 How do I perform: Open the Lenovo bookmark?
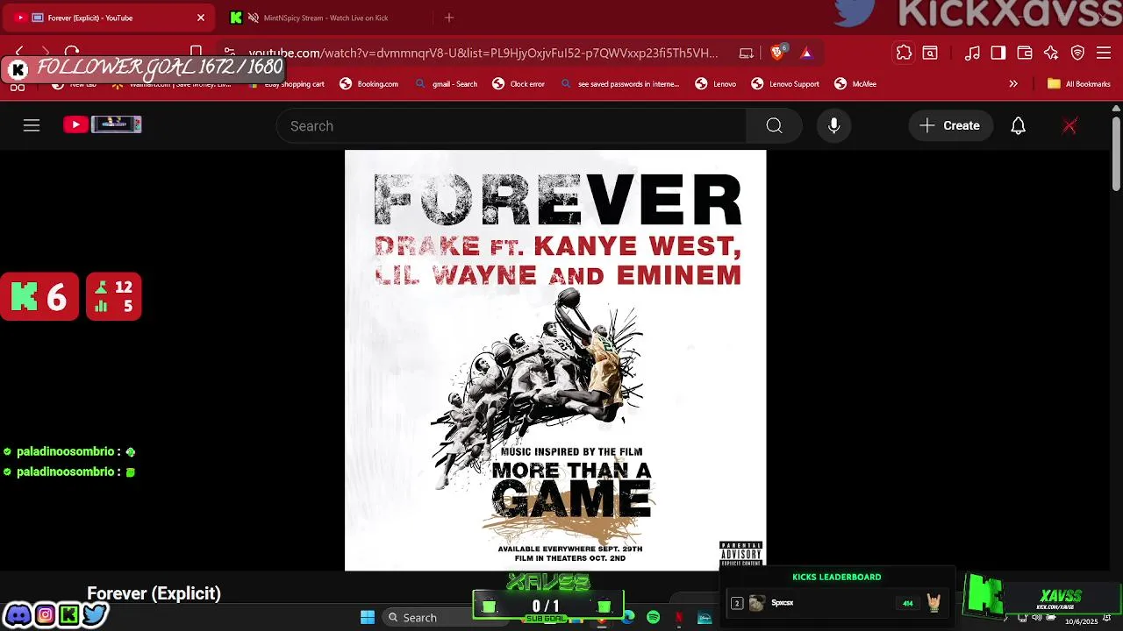click(x=716, y=84)
